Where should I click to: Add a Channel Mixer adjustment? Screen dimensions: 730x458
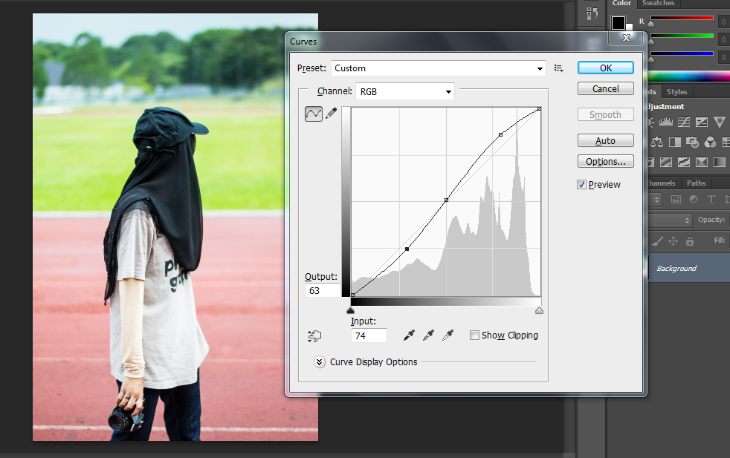click(710, 142)
